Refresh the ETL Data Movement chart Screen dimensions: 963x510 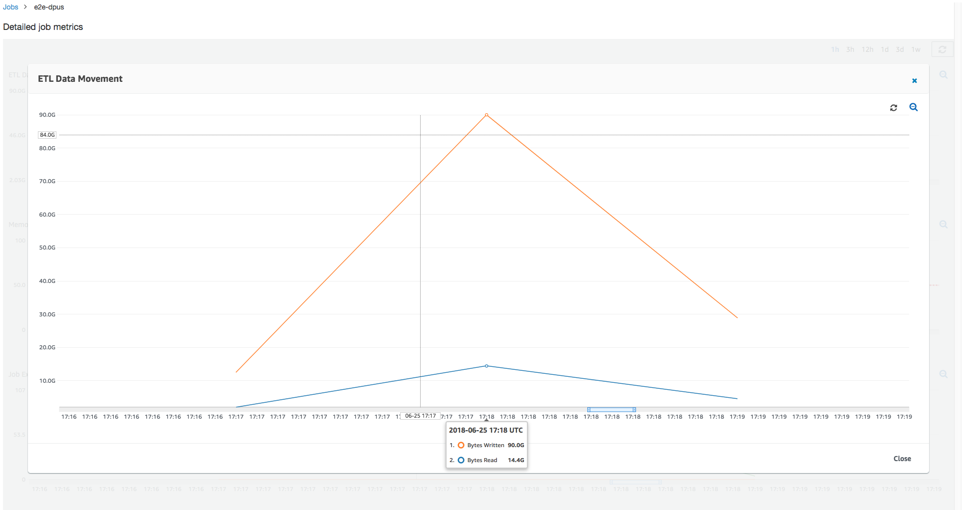click(x=893, y=108)
